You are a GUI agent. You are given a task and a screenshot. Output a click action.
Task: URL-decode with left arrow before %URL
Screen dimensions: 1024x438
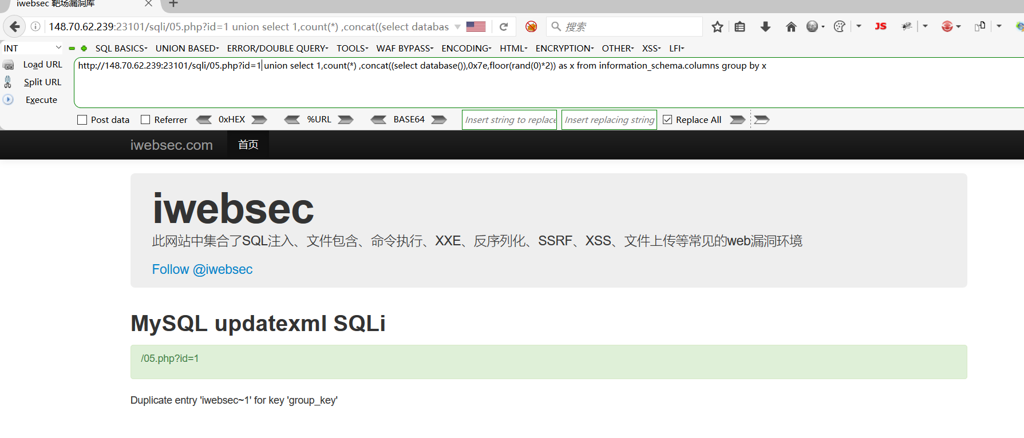tap(292, 120)
